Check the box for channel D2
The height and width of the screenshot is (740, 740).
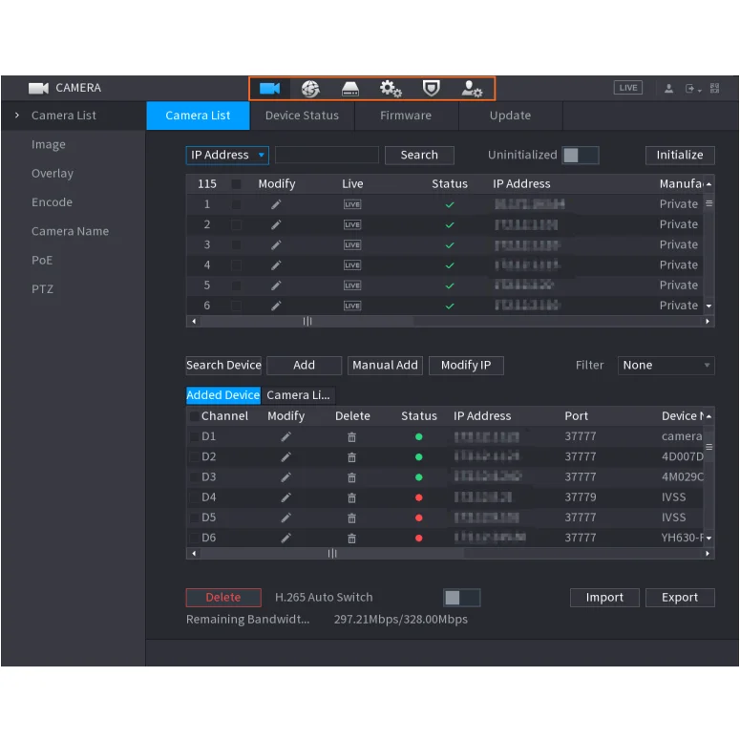coord(194,456)
